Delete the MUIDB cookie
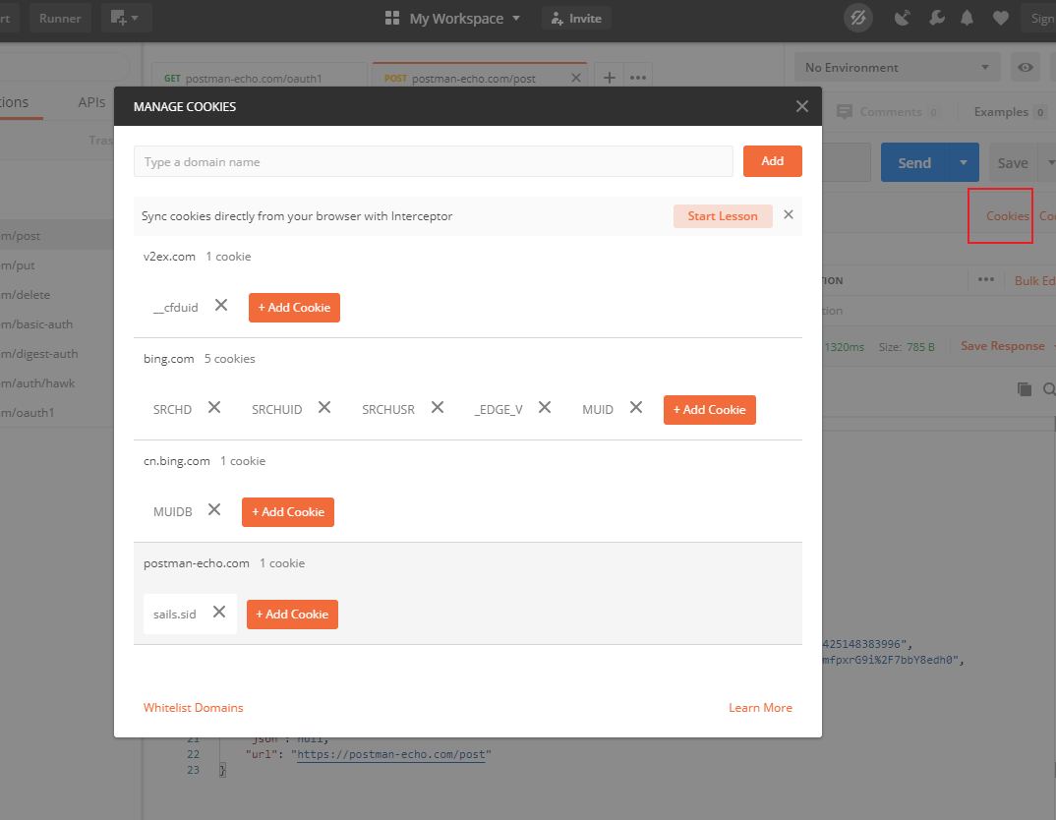The height and width of the screenshot is (820, 1056). [x=214, y=510]
